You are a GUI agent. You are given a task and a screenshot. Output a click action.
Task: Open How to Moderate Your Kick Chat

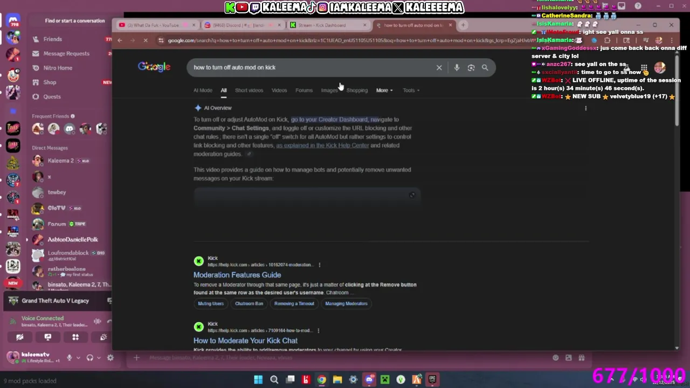pos(245,341)
